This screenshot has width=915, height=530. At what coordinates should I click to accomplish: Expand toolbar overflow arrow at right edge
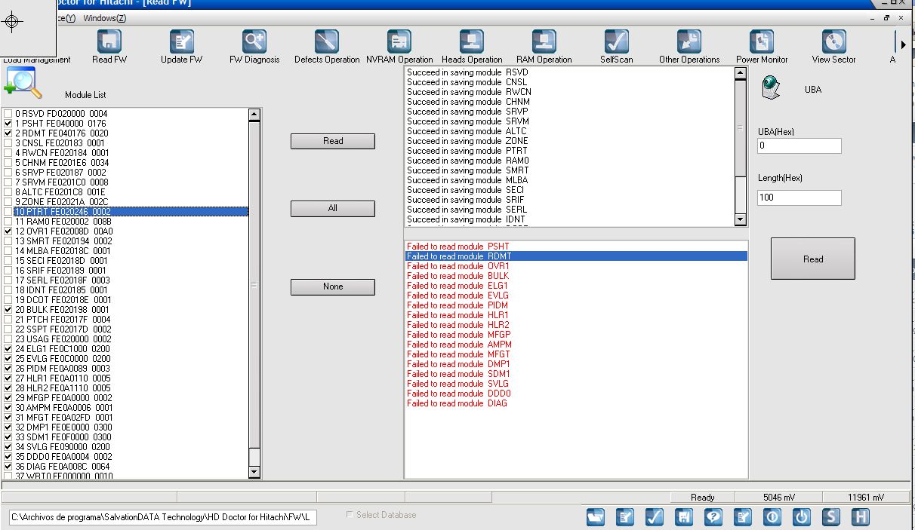[903, 45]
